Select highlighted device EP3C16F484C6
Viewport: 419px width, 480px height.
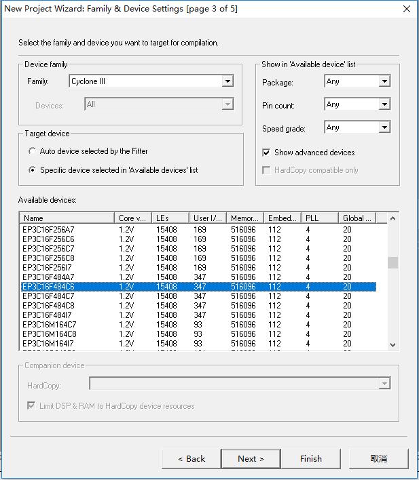point(198,287)
